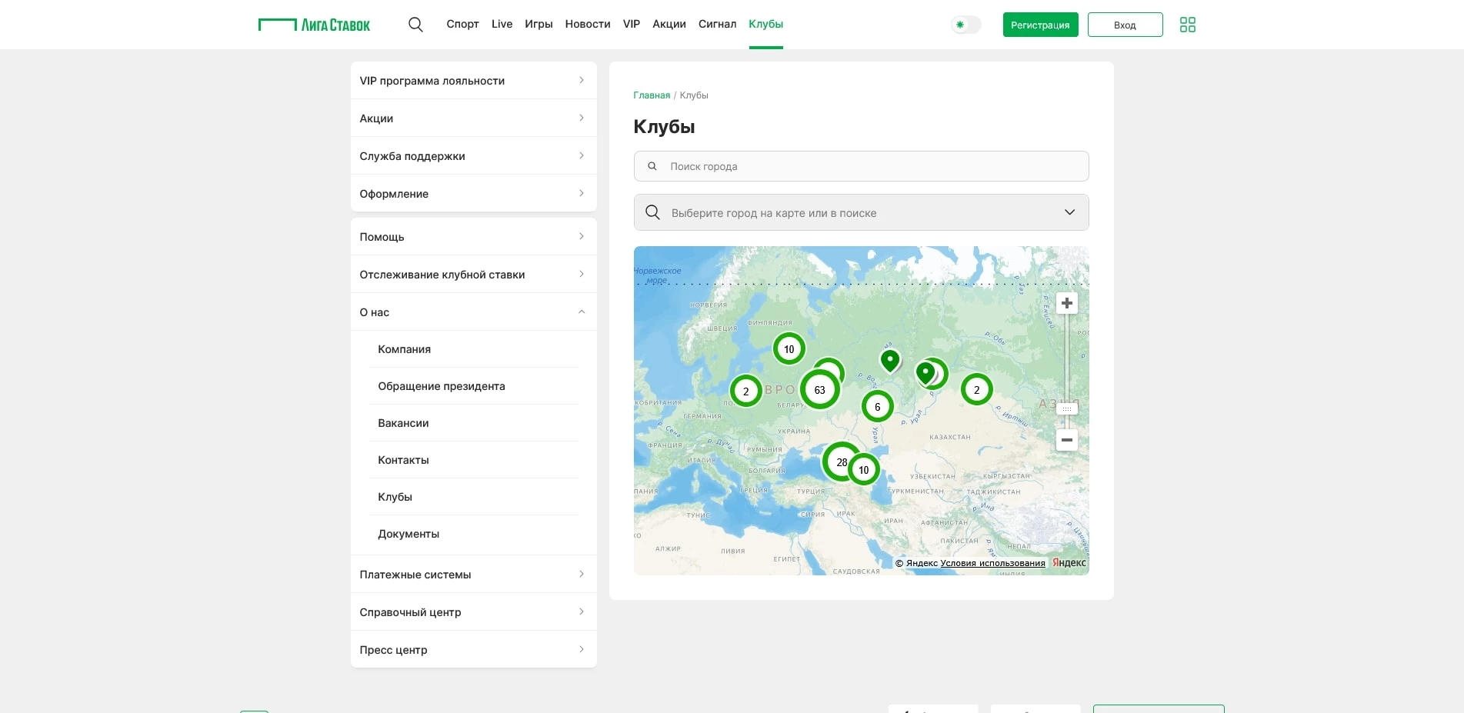Expand the city selection dropdown
The image size is (1464, 713).
(x=1069, y=212)
